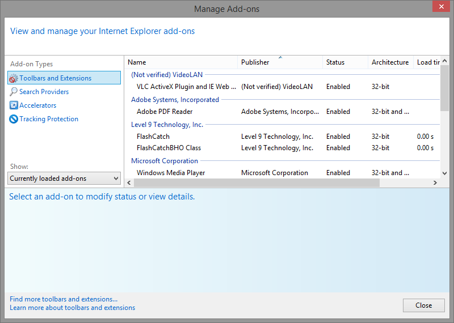This screenshot has height=323, width=454.
Task: Click the Toolbars and Extensions gear icon
Action: tap(13, 78)
